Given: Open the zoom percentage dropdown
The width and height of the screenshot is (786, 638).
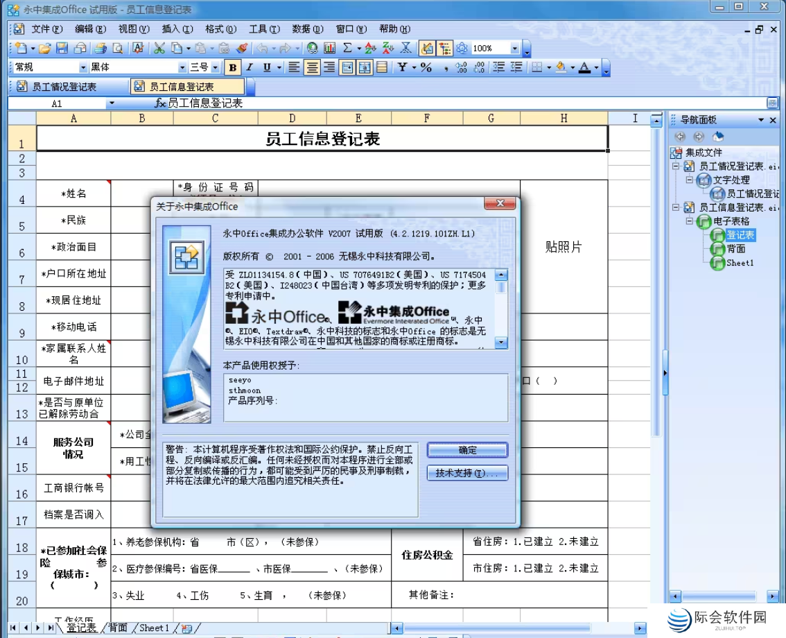Looking at the screenshot, I should coord(514,49).
